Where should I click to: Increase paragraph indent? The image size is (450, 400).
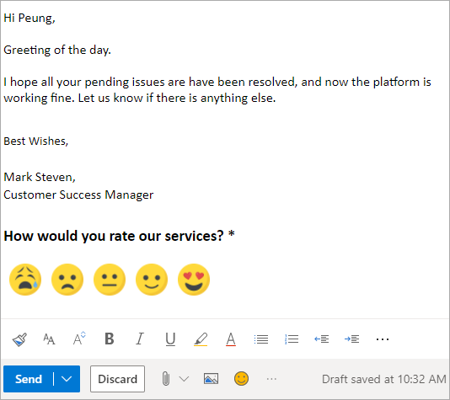tap(352, 339)
